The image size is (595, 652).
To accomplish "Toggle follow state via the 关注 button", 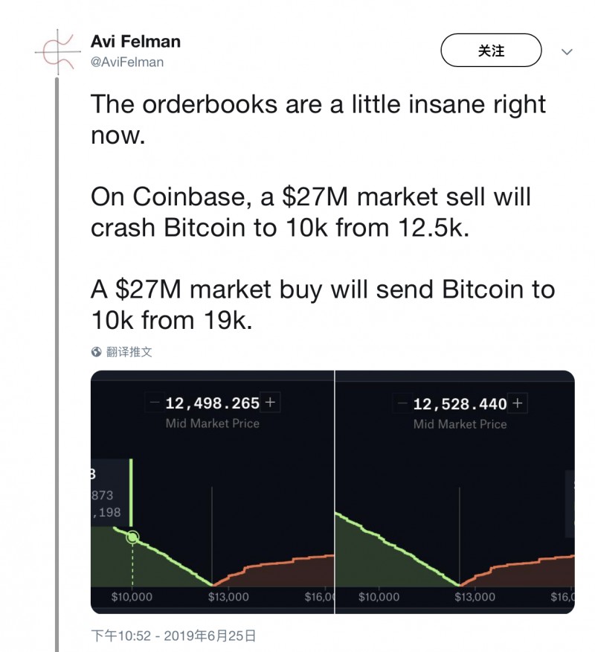I will tap(492, 50).
